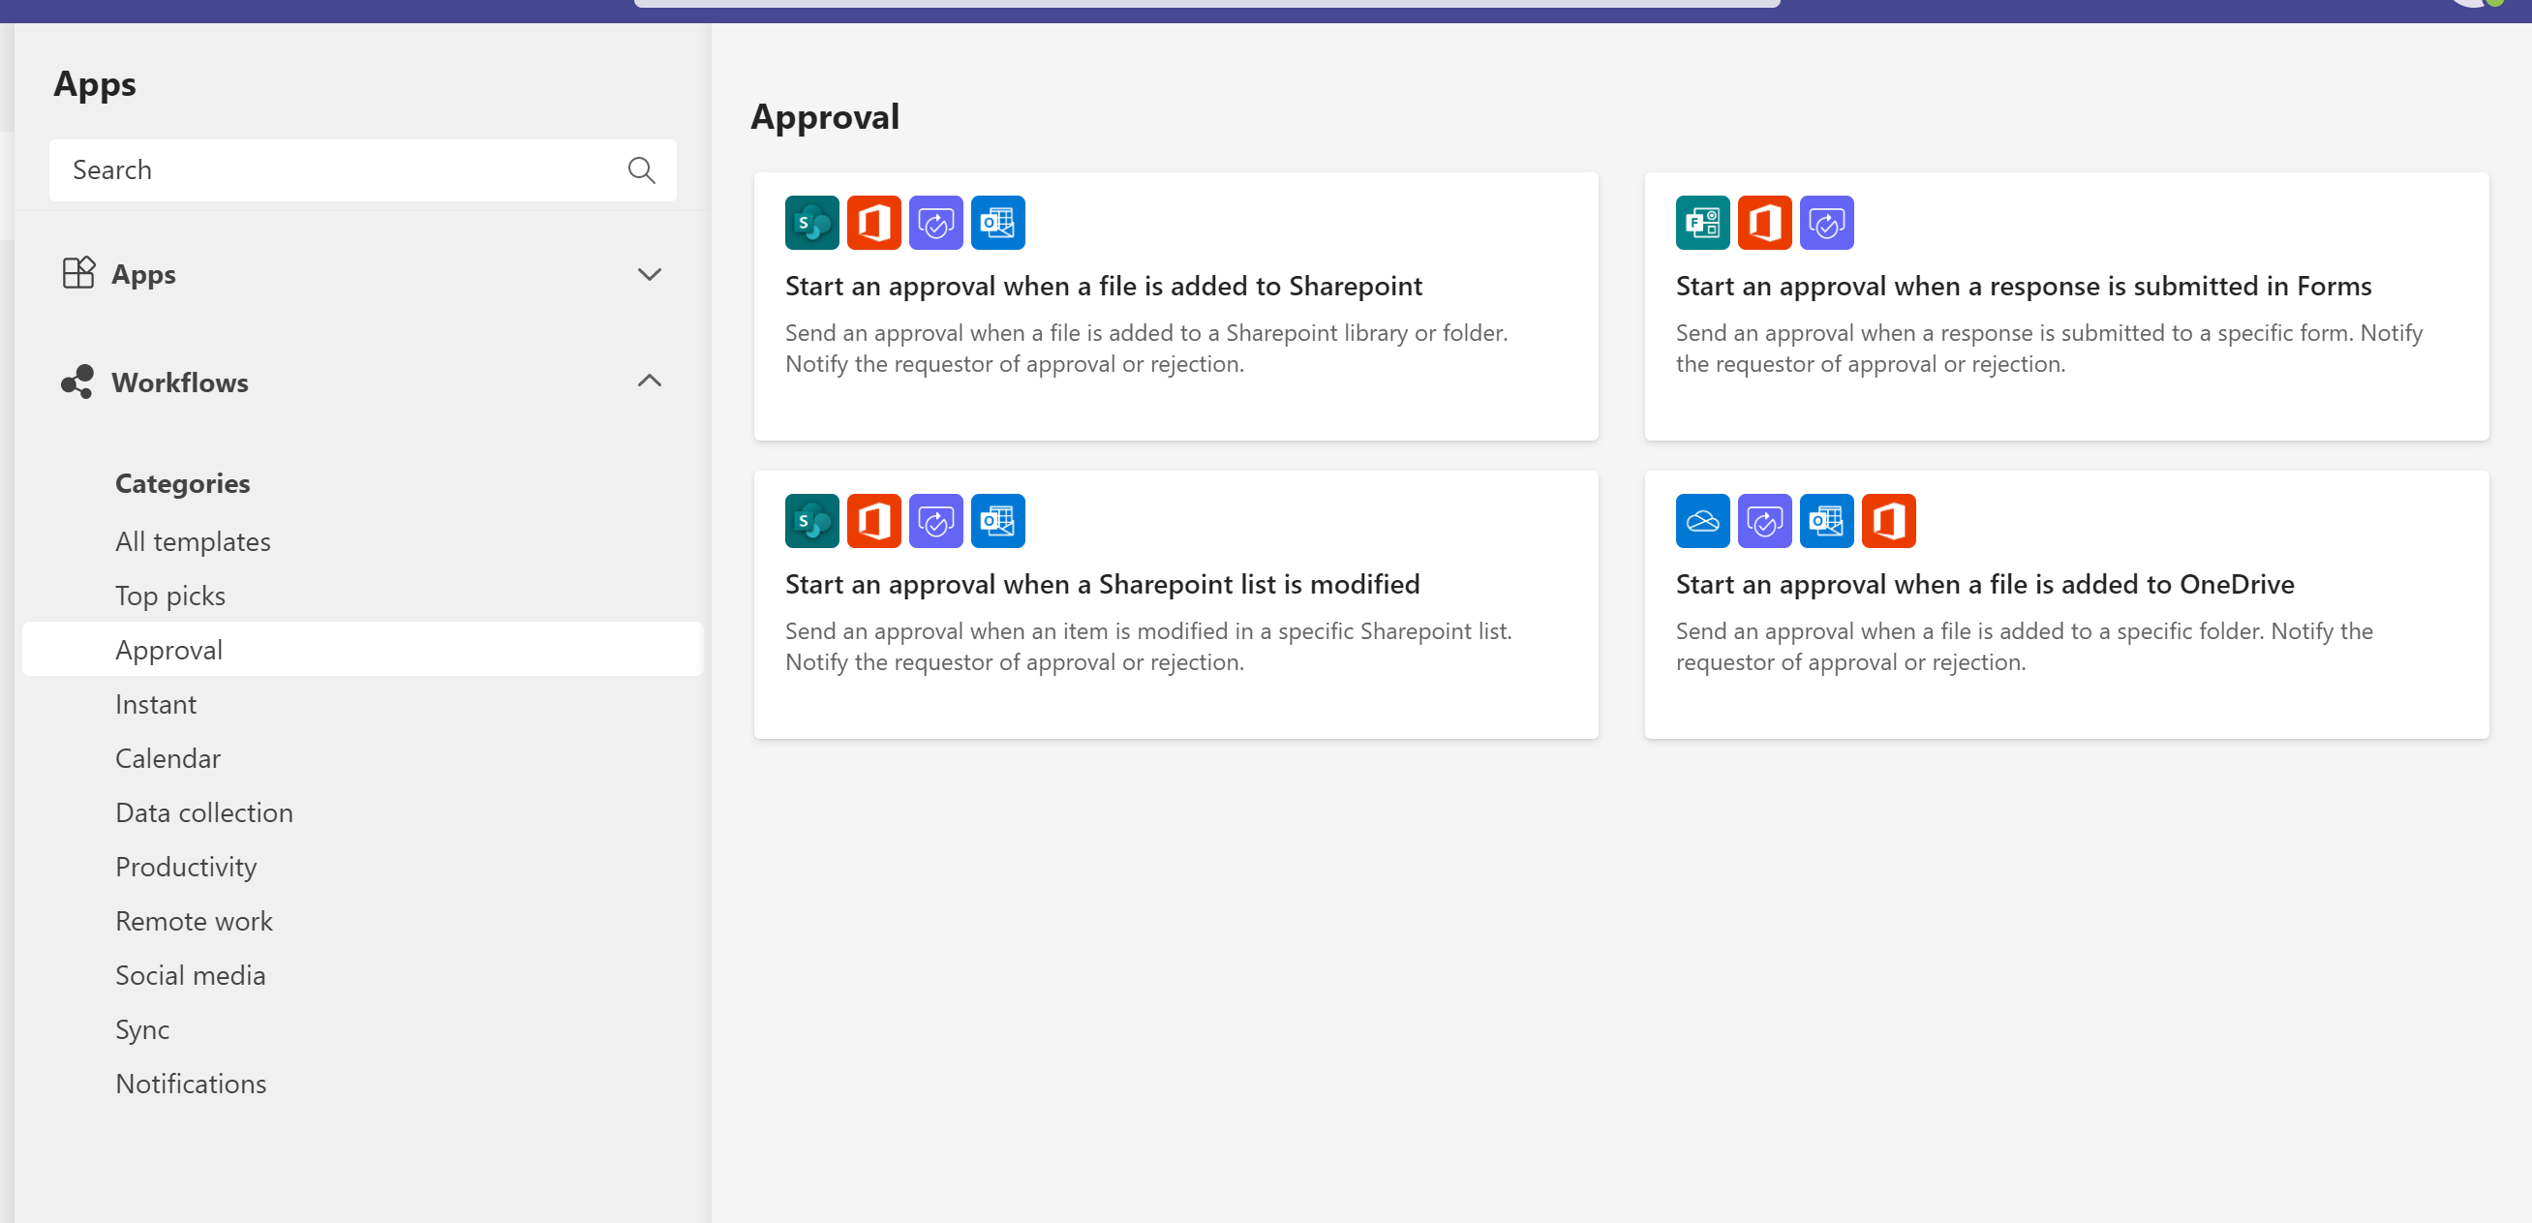
Task: Select the Remote work category
Action: pos(194,921)
